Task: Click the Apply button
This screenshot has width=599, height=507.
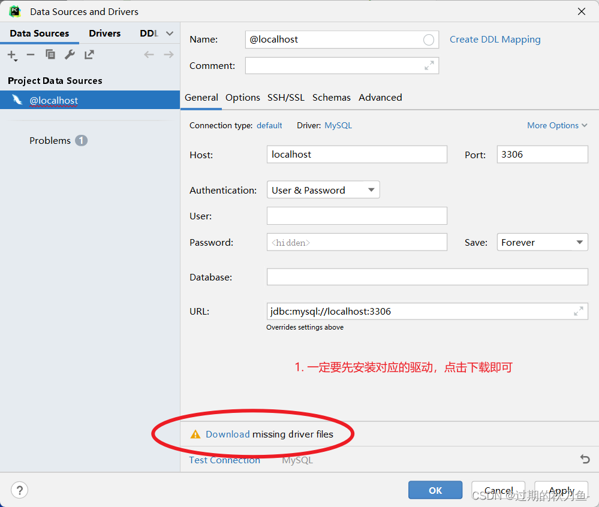Action: (561, 490)
